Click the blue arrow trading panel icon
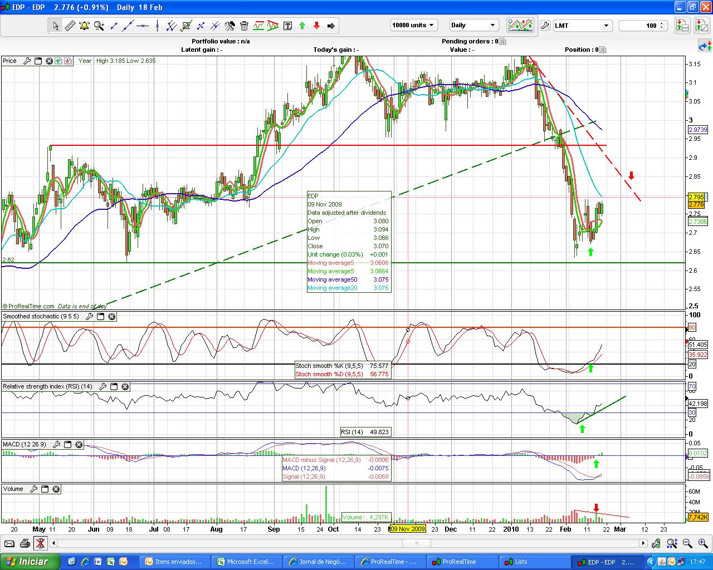Image resolution: width=713 pixels, height=570 pixels. pyautogui.click(x=705, y=46)
